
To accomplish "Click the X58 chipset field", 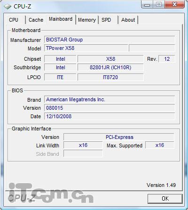I will [x=110, y=59].
